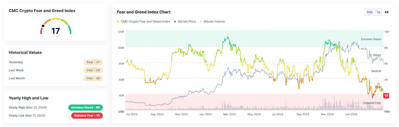The height and width of the screenshot is (127, 399).
Task: Toggle the Bitcoin Price series legend
Action: 187,21
